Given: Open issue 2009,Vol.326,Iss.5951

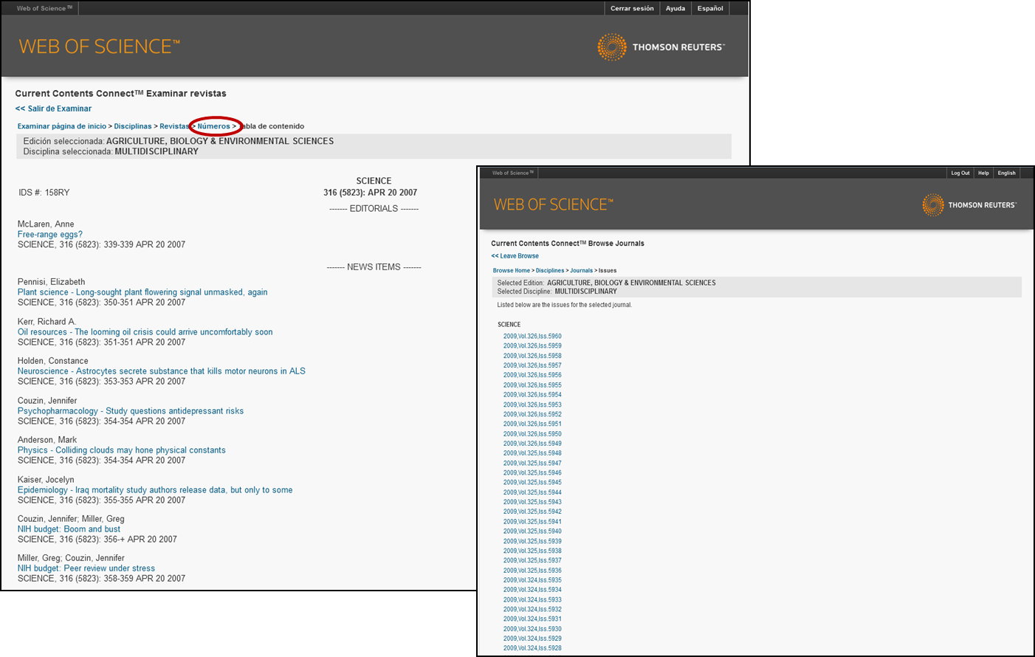Looking at the screenshot, I should [x=532, y=424].
